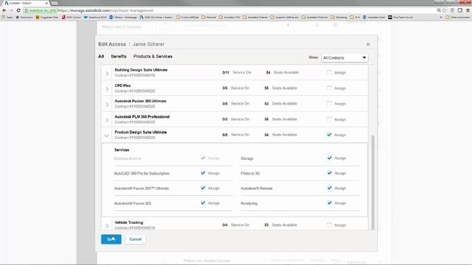Image resolution: width=472 pixels, height=265 pixels.
Task: Bookmark this page with the star icon
Action: 444,10
